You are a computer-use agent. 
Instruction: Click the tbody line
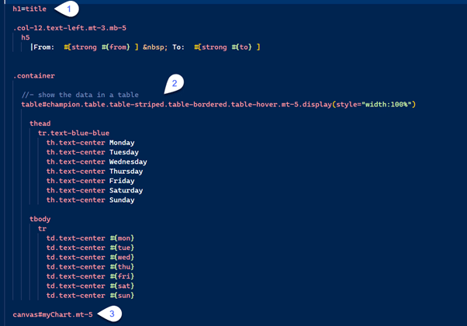pyautogui.click(x=40, y=219)
